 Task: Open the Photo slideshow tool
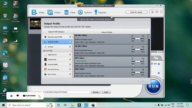tap(50, 12)
